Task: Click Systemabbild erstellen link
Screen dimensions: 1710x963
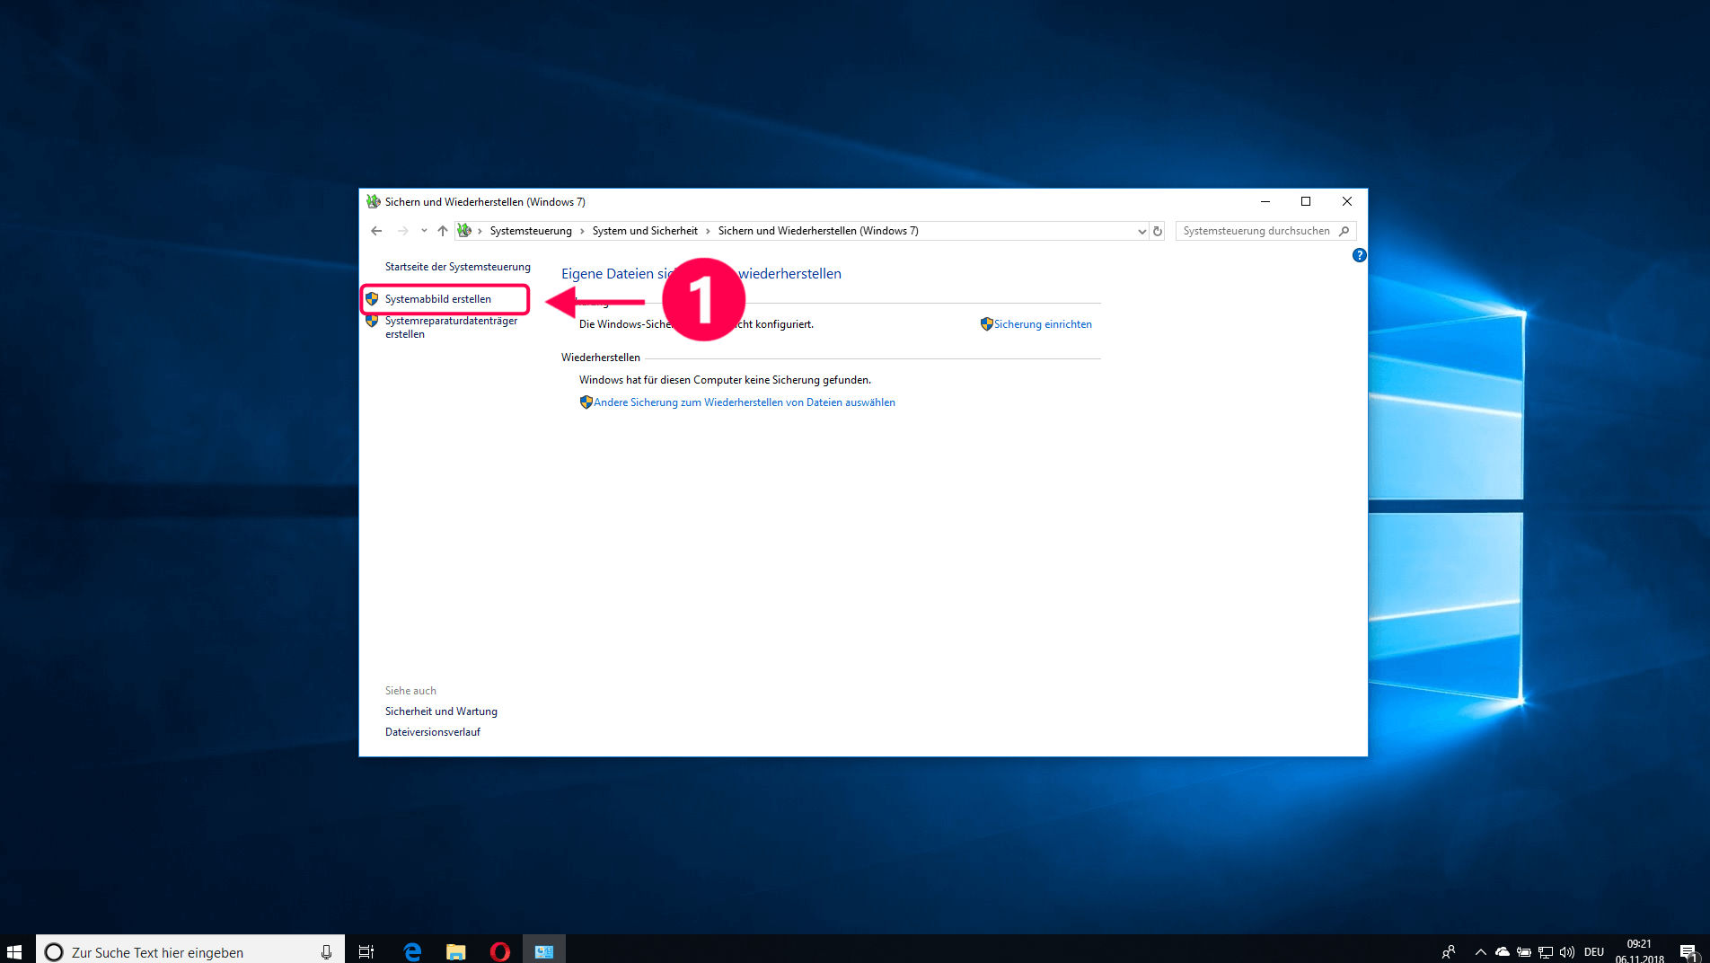Action: 437,299
